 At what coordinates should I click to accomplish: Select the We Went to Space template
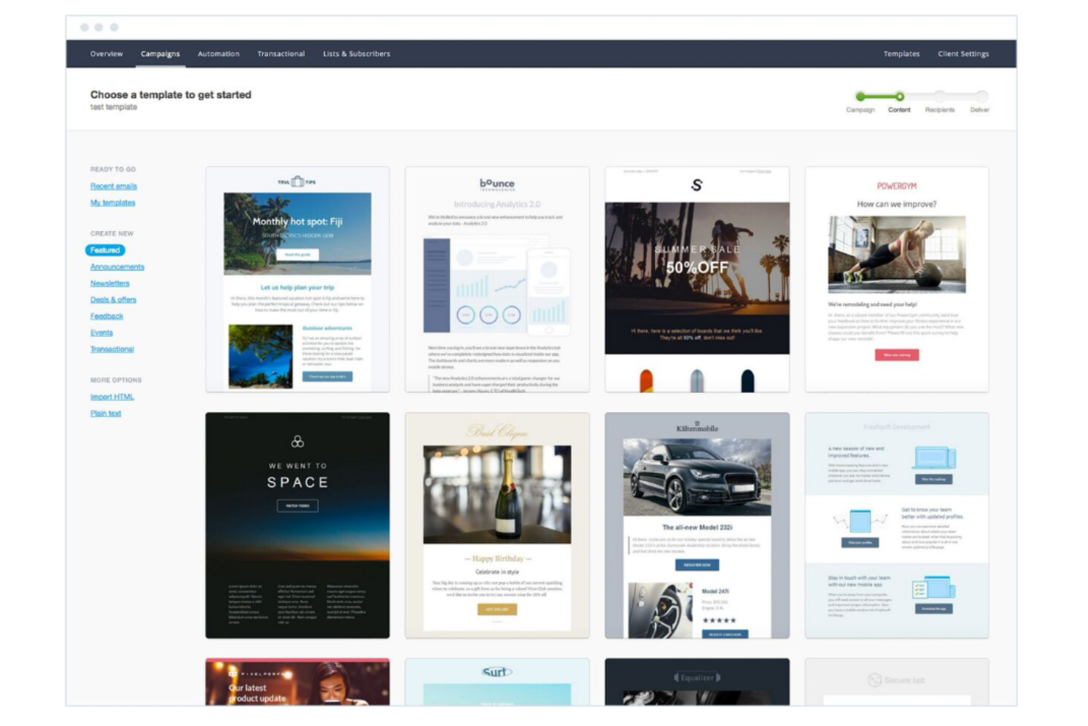click(298, 525)
